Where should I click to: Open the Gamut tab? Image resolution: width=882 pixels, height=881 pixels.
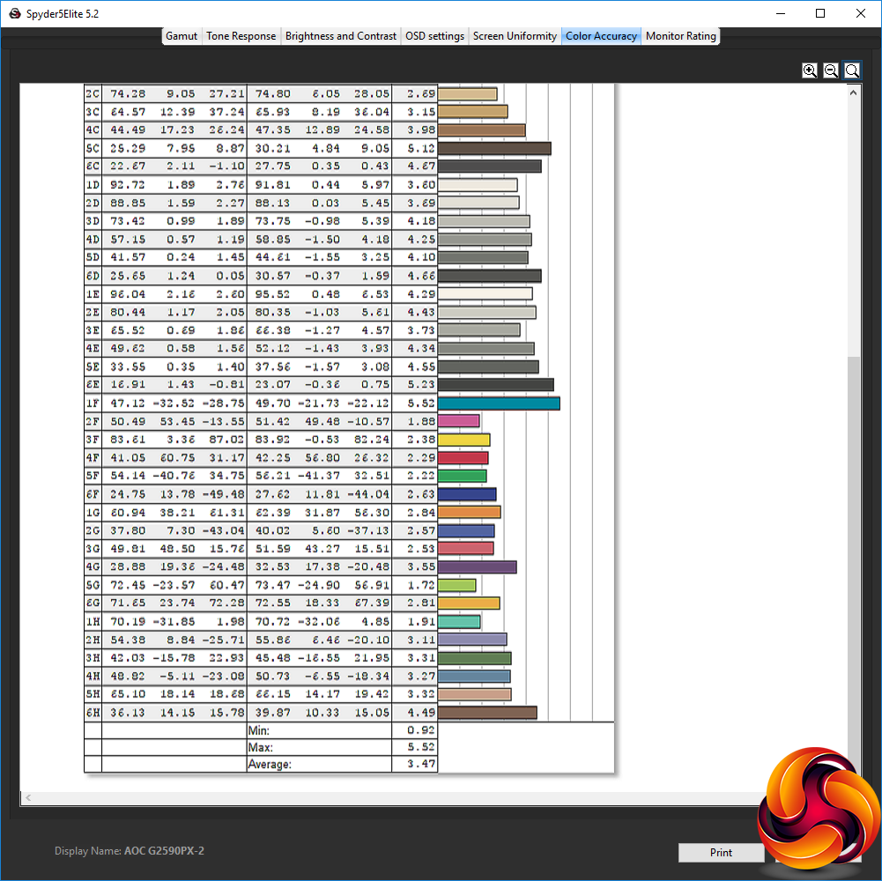click(x=182, y=36)
